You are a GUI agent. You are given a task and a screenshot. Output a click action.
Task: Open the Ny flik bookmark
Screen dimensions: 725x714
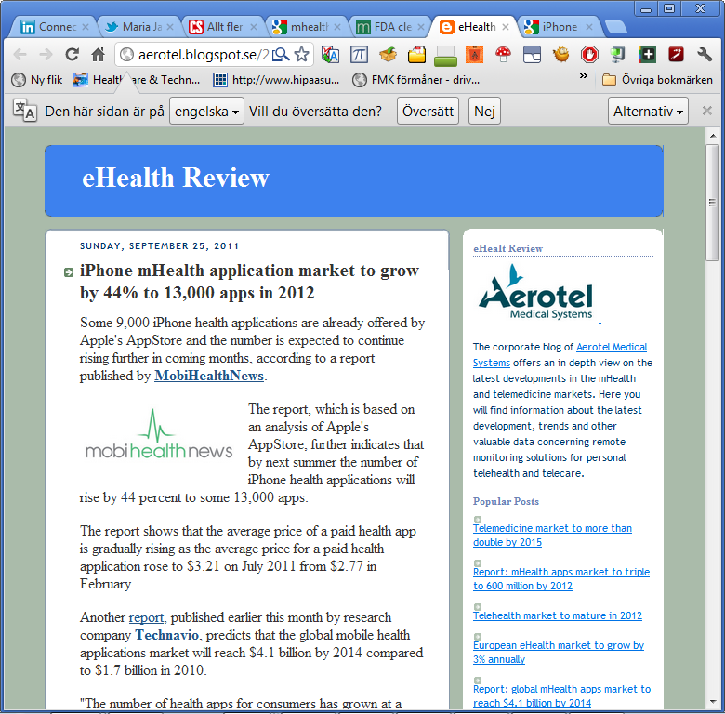click(x=37, y=80)
